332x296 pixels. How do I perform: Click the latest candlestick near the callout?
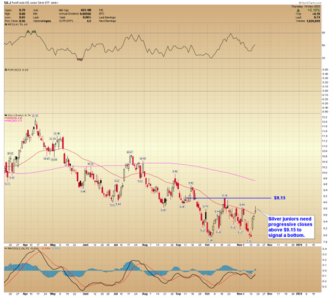click(256, 210)
